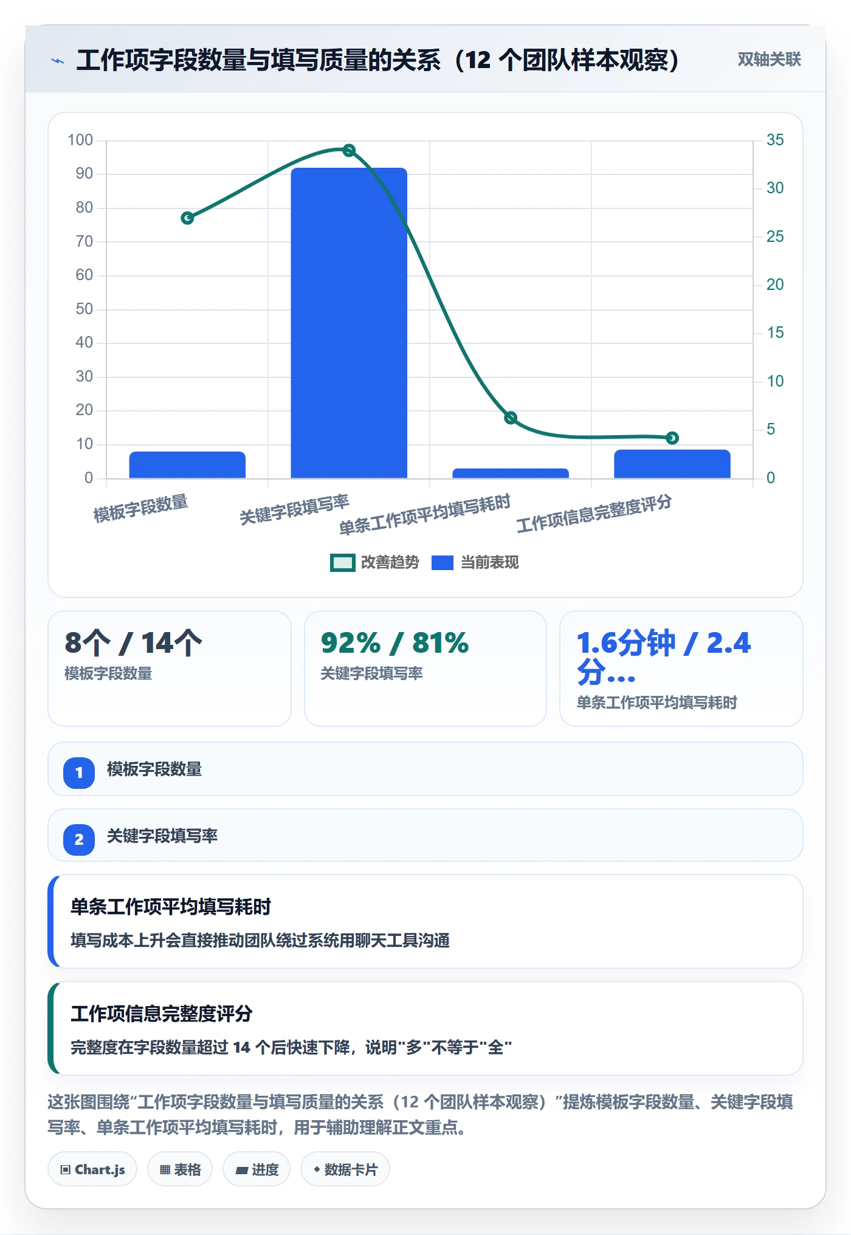Click the 8个 / 14个 stat value
Screen dimensions: 851x1235
pos(134,643)
